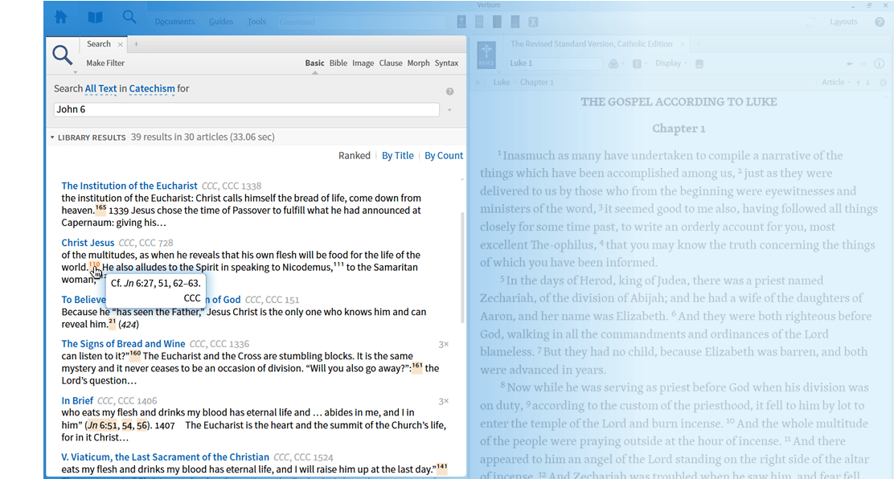
Task: Open visual filters icon in Bible panel
Action: point(613,63)
